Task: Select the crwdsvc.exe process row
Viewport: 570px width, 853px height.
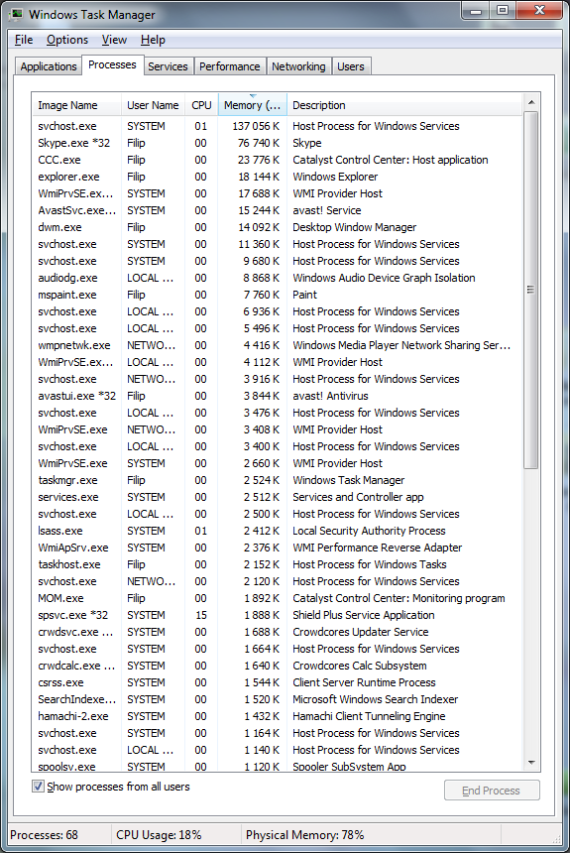Action: pyautogui.click(x=278, y=632)
